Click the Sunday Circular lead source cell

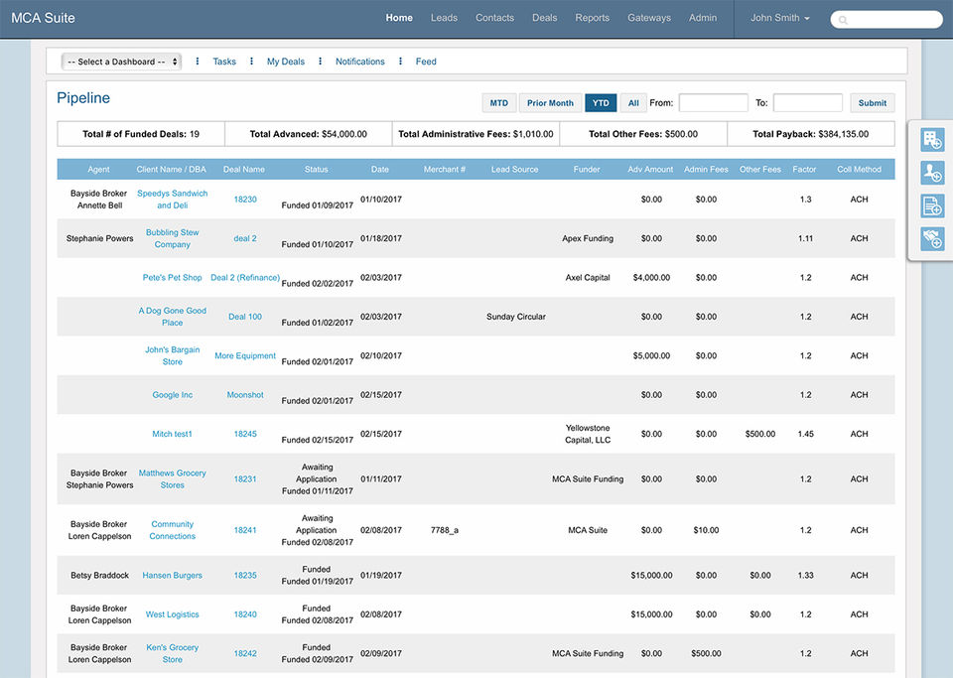pos(516,317)
